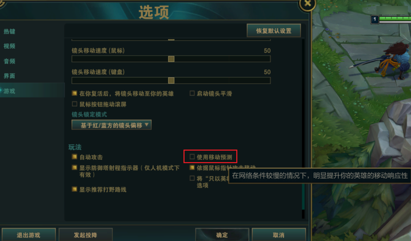Disable 自动攻击 checkbox
The image size is (411, 241).
74,157
